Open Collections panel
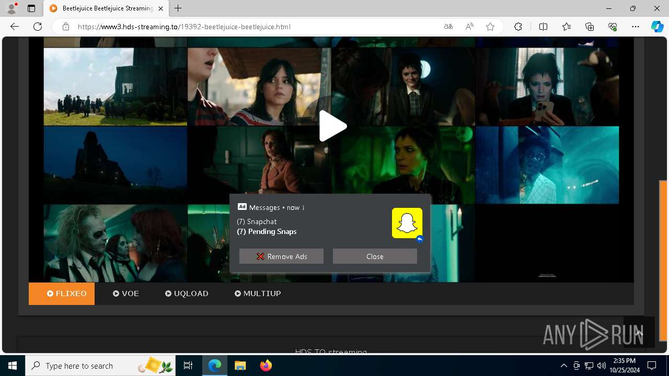This screenshot has width=669, height=376. (590, 27)
